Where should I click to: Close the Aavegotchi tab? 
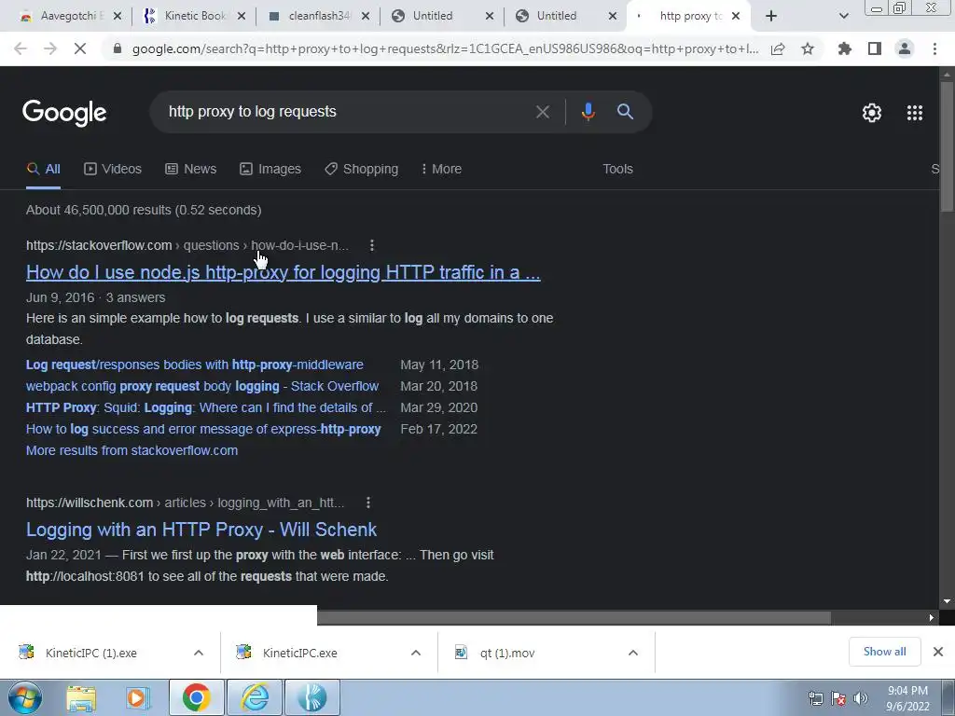tap(118, 17)
